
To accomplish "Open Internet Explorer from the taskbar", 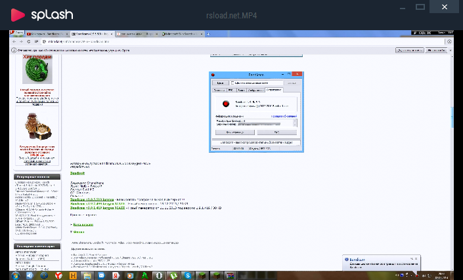I will click(x=44, y=275).
